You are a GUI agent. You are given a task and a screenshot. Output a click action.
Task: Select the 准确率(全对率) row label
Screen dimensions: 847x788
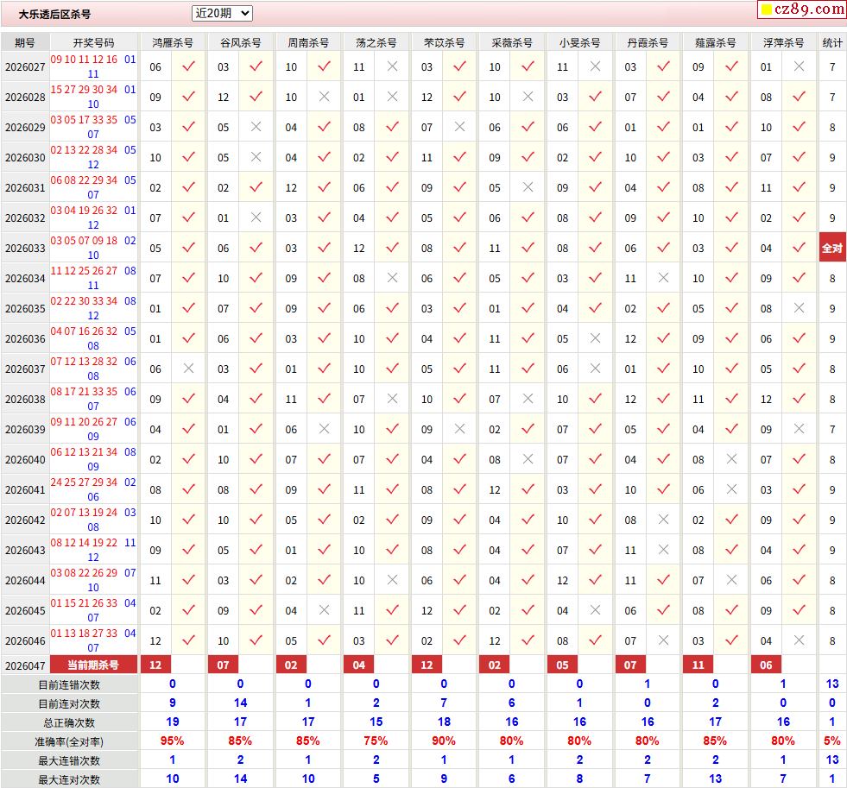pyautogui.click(x=68, y=741)
